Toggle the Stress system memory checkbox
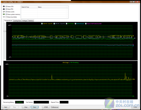This screenshot has height=110, width=141. pyautogui.click(x=6, y=14)
